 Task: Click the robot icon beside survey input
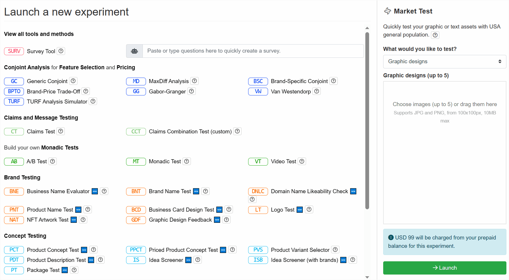click(x=134, y=51)
